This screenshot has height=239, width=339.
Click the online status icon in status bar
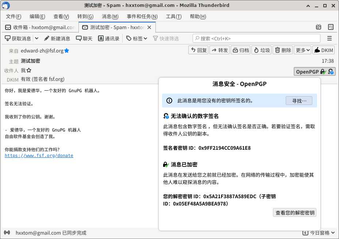7,232
